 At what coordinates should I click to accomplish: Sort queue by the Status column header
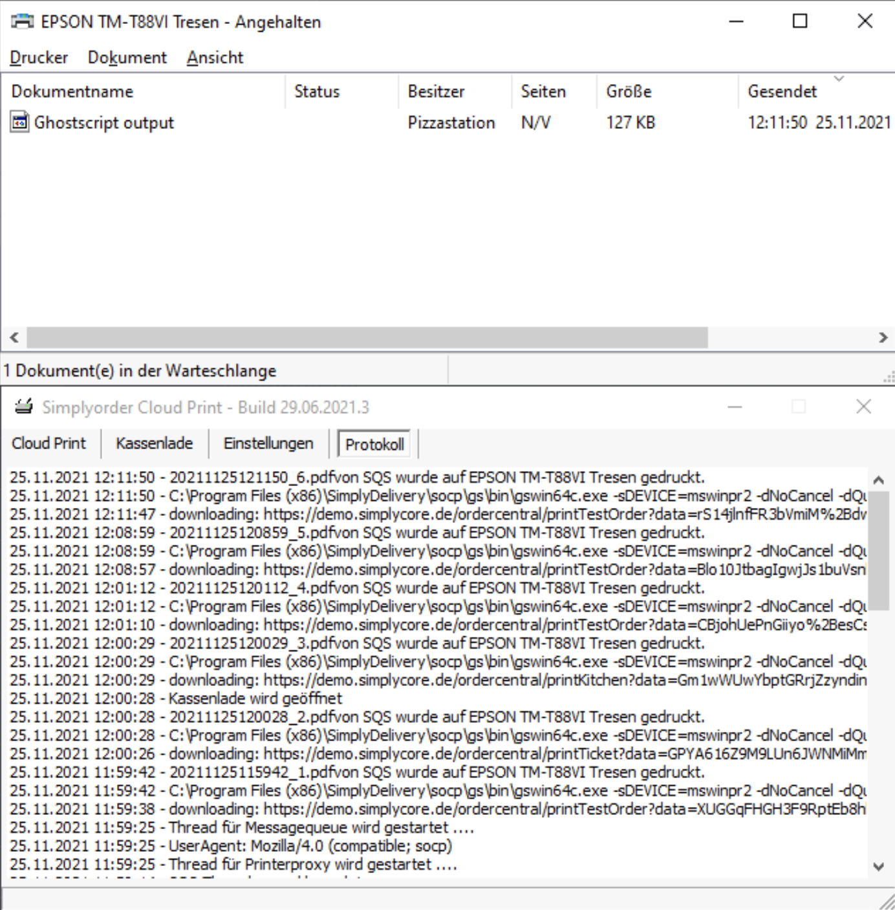(x=341, y=91)
